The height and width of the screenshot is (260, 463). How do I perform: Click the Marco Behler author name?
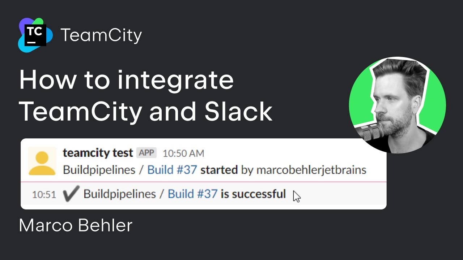tap(76, 226)
